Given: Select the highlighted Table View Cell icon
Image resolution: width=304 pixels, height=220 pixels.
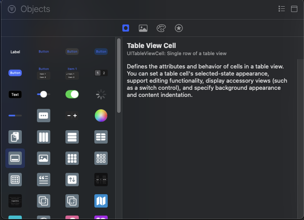Looking at the screenshot, I should point(15,158).
